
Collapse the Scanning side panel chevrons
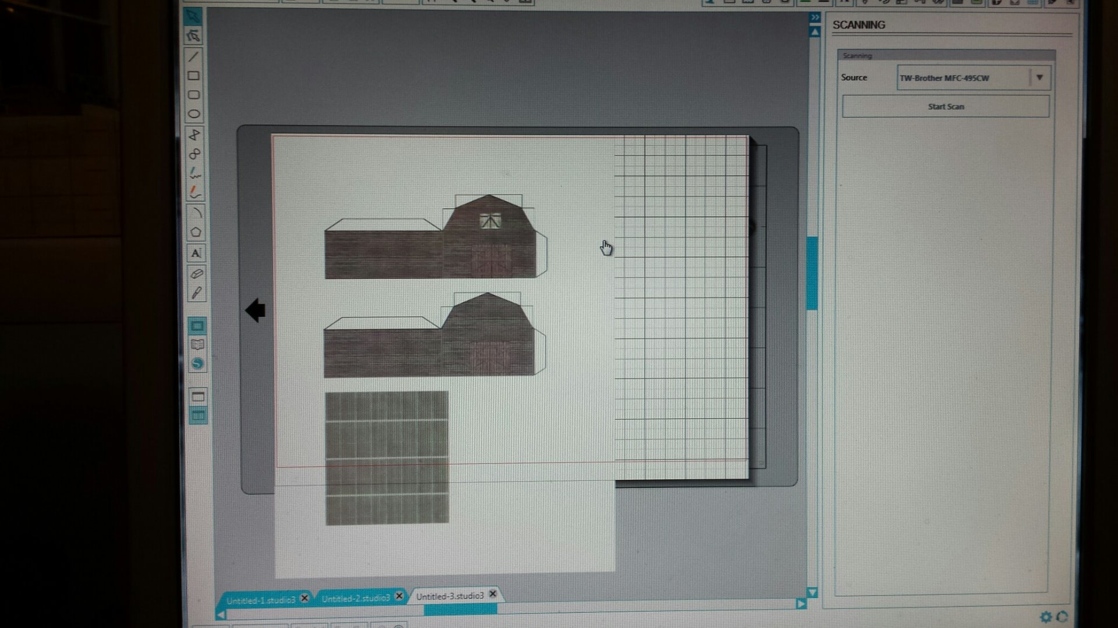[x=815, y=17]
